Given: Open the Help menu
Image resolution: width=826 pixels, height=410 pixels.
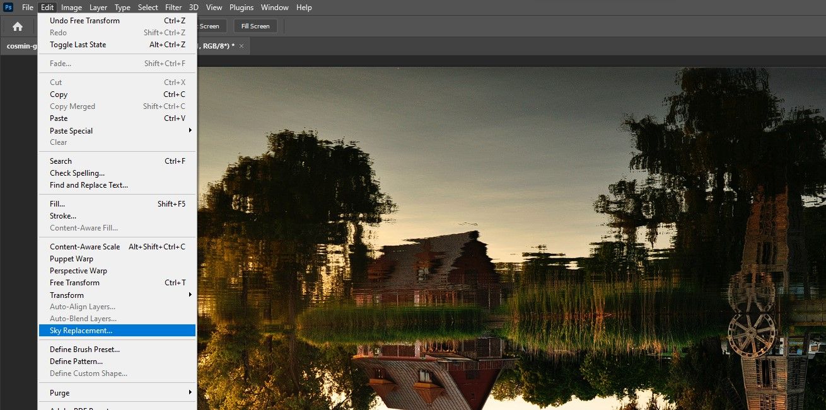Looking at the screenshot, I should (304, 8).
